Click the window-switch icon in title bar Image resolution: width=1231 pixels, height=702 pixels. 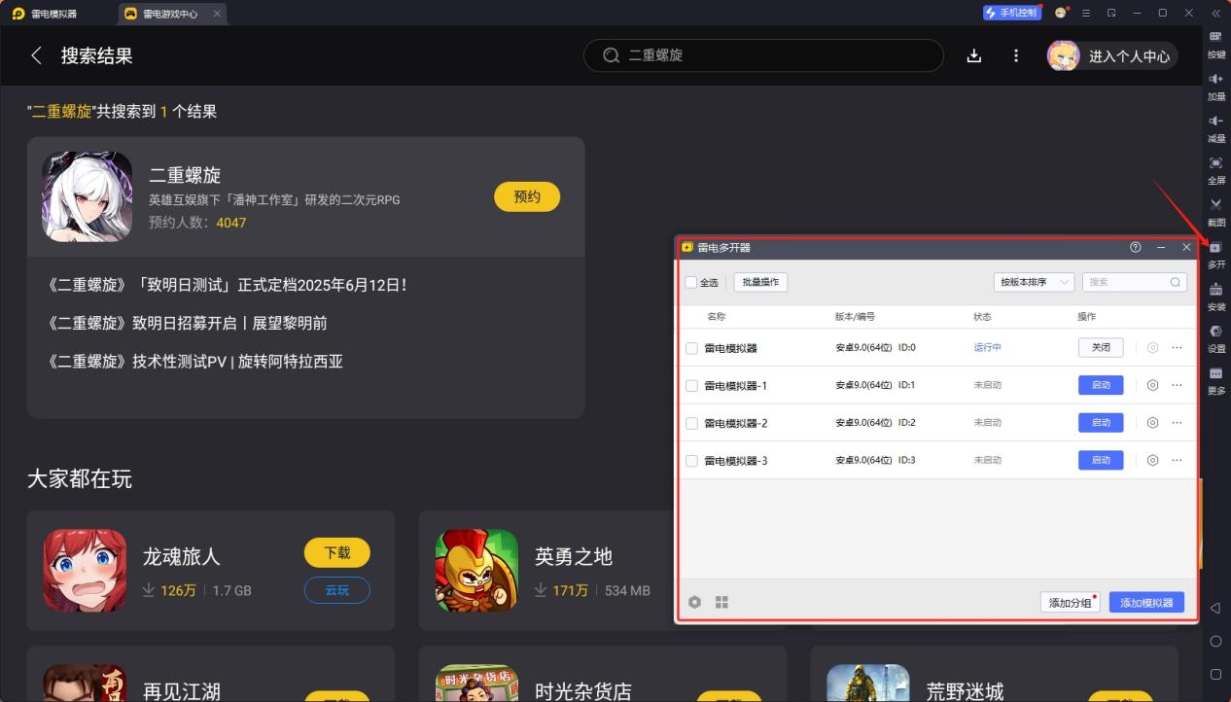point(1111,13)
